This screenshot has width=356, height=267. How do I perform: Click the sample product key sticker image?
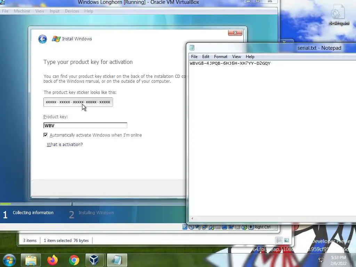point(78,102)
